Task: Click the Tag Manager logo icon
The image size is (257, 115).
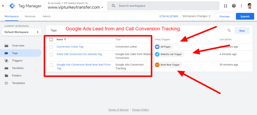Action: (12, 6)
